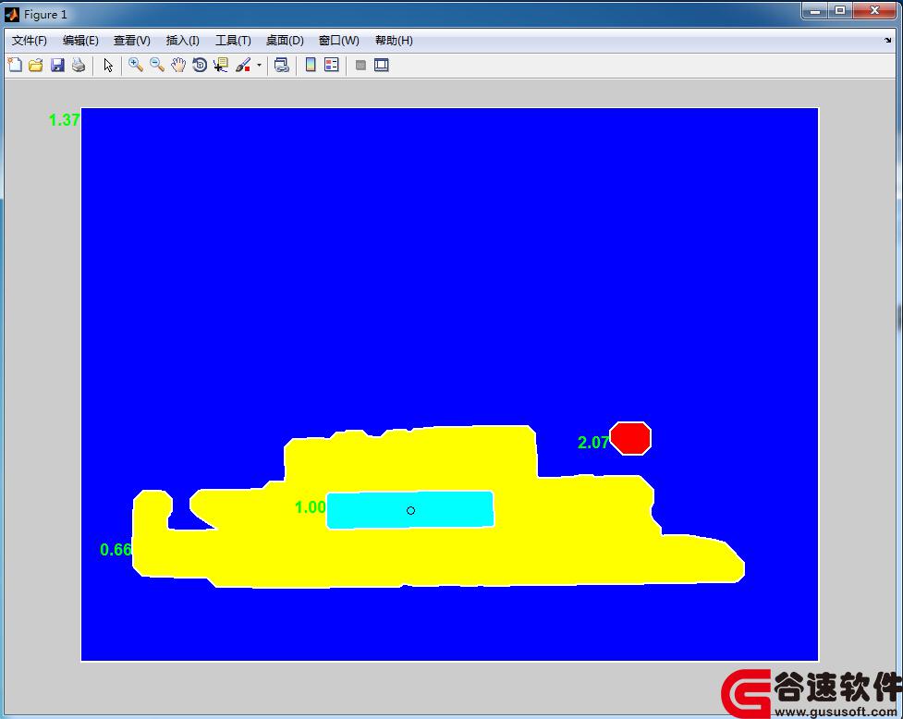Click the red octagon region
903x719 pixels.
(x=630, y=438)
